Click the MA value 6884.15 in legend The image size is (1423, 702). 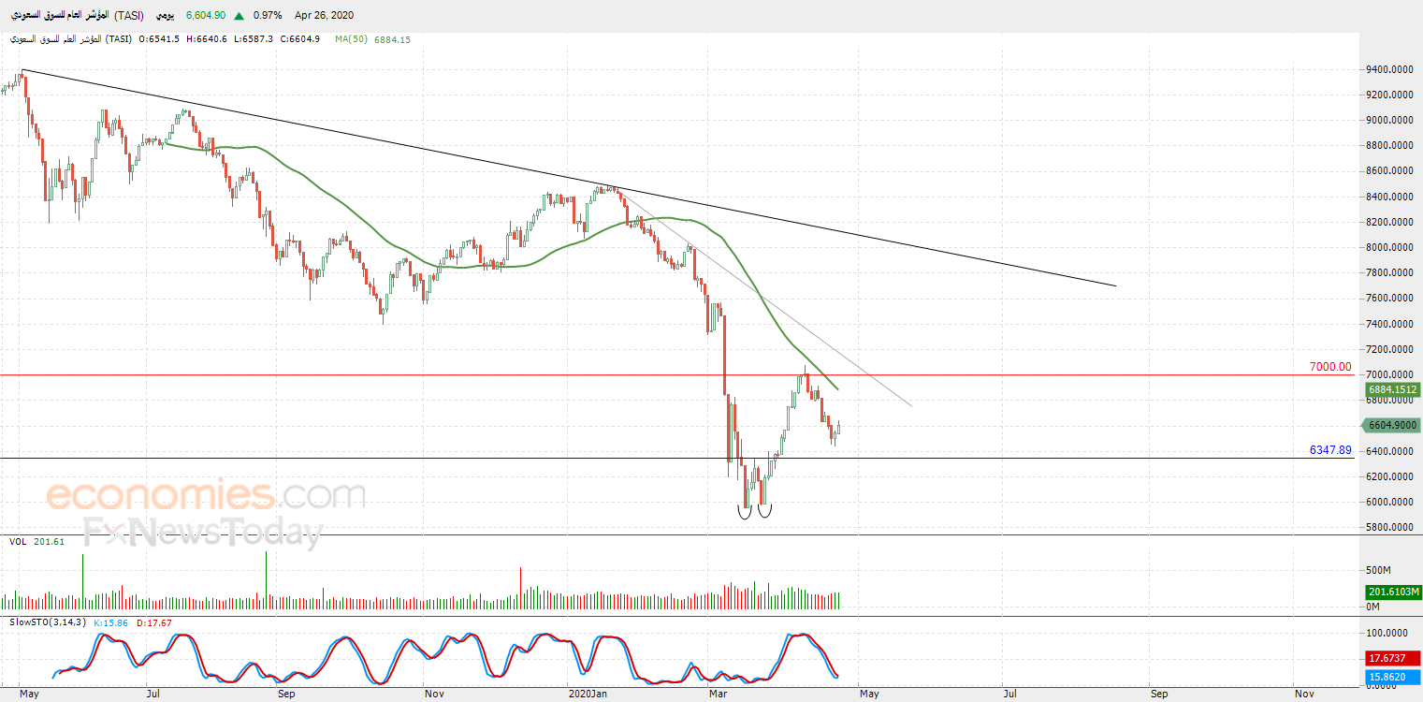click(x=392, y=39)
